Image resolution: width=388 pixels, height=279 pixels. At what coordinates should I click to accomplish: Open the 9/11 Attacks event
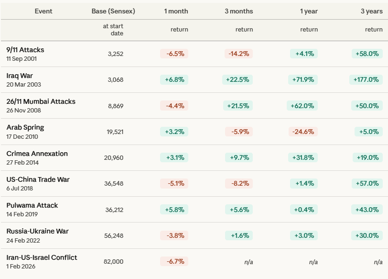[x=25, y=50]
